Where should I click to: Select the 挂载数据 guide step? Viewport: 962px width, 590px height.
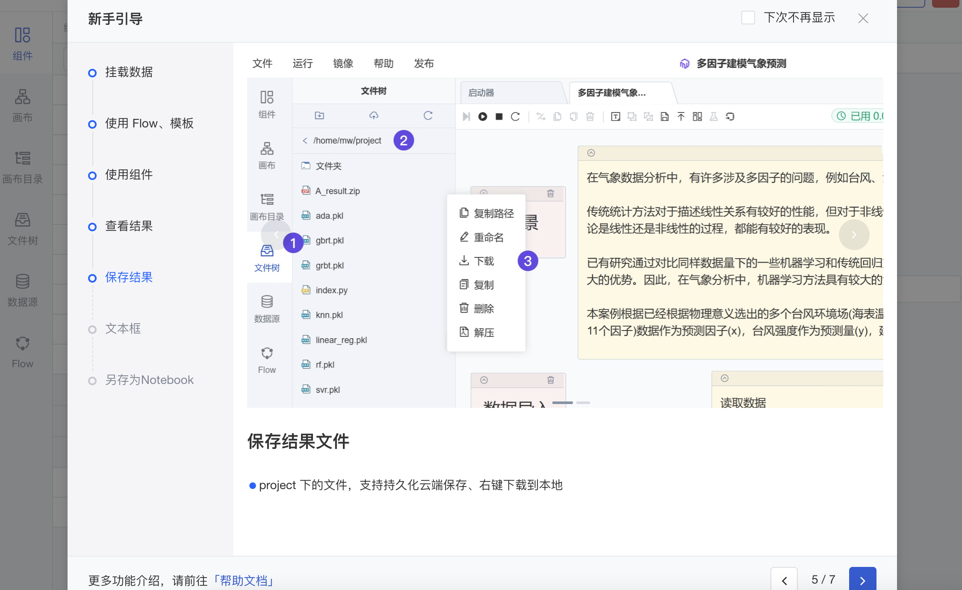(x=129, y=72)
